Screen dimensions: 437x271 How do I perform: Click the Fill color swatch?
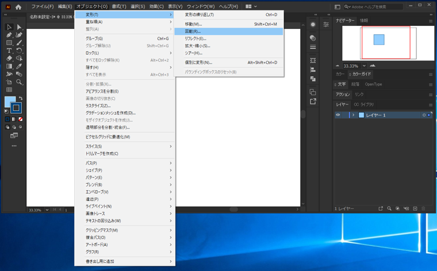[9, 101]
